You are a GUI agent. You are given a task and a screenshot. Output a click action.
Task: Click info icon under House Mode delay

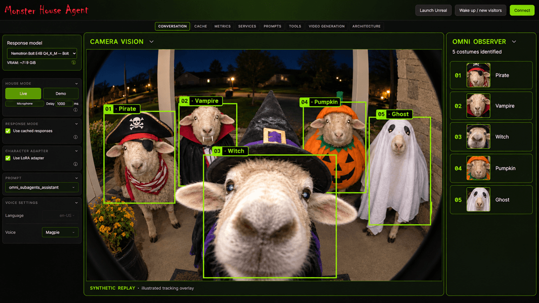coord(75,110)
